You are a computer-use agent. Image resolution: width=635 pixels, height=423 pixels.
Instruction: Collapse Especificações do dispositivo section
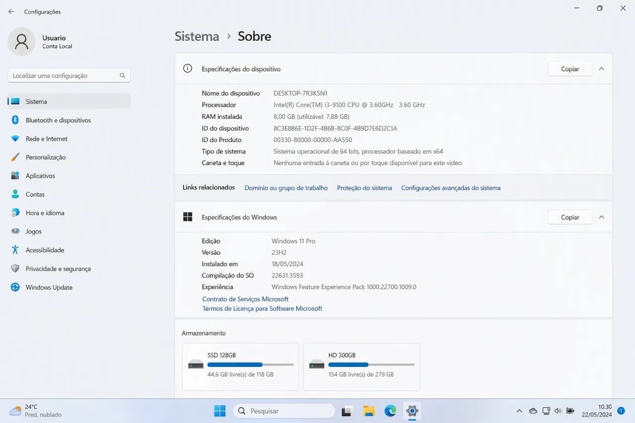601,69
